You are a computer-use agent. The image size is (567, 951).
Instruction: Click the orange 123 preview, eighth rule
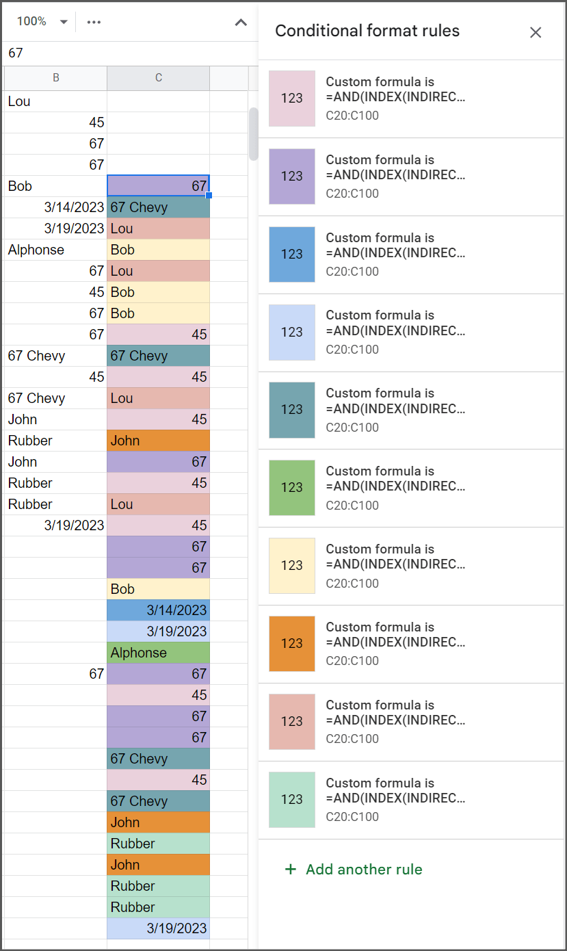292,643
